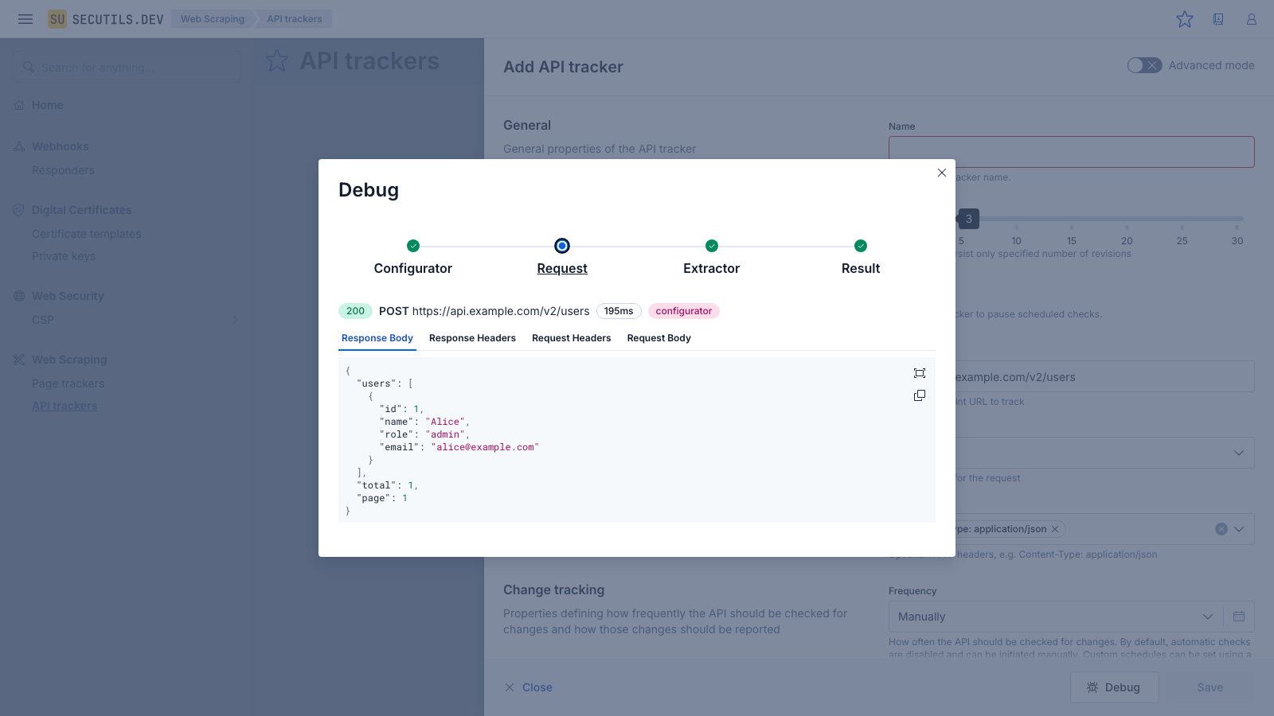Open the hamburger navigation menu
This screenshot has width=1274, height=716.
coord(25,19)
